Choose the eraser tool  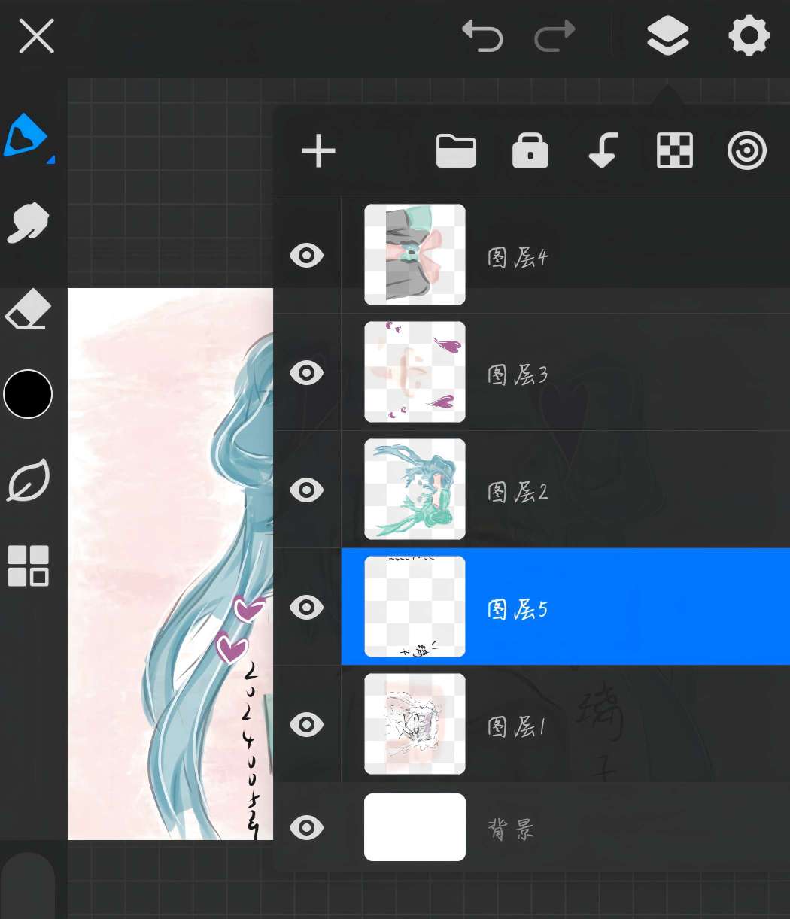pyautogui.click(x=28, y=310)
